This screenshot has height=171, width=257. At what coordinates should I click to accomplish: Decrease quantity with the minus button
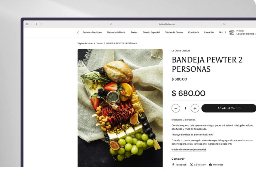[176, 108]
